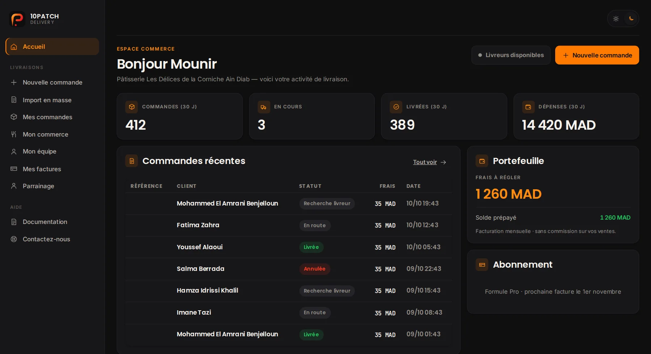
Task: Open Mon commerce settings page
Action: pos(52,134)
